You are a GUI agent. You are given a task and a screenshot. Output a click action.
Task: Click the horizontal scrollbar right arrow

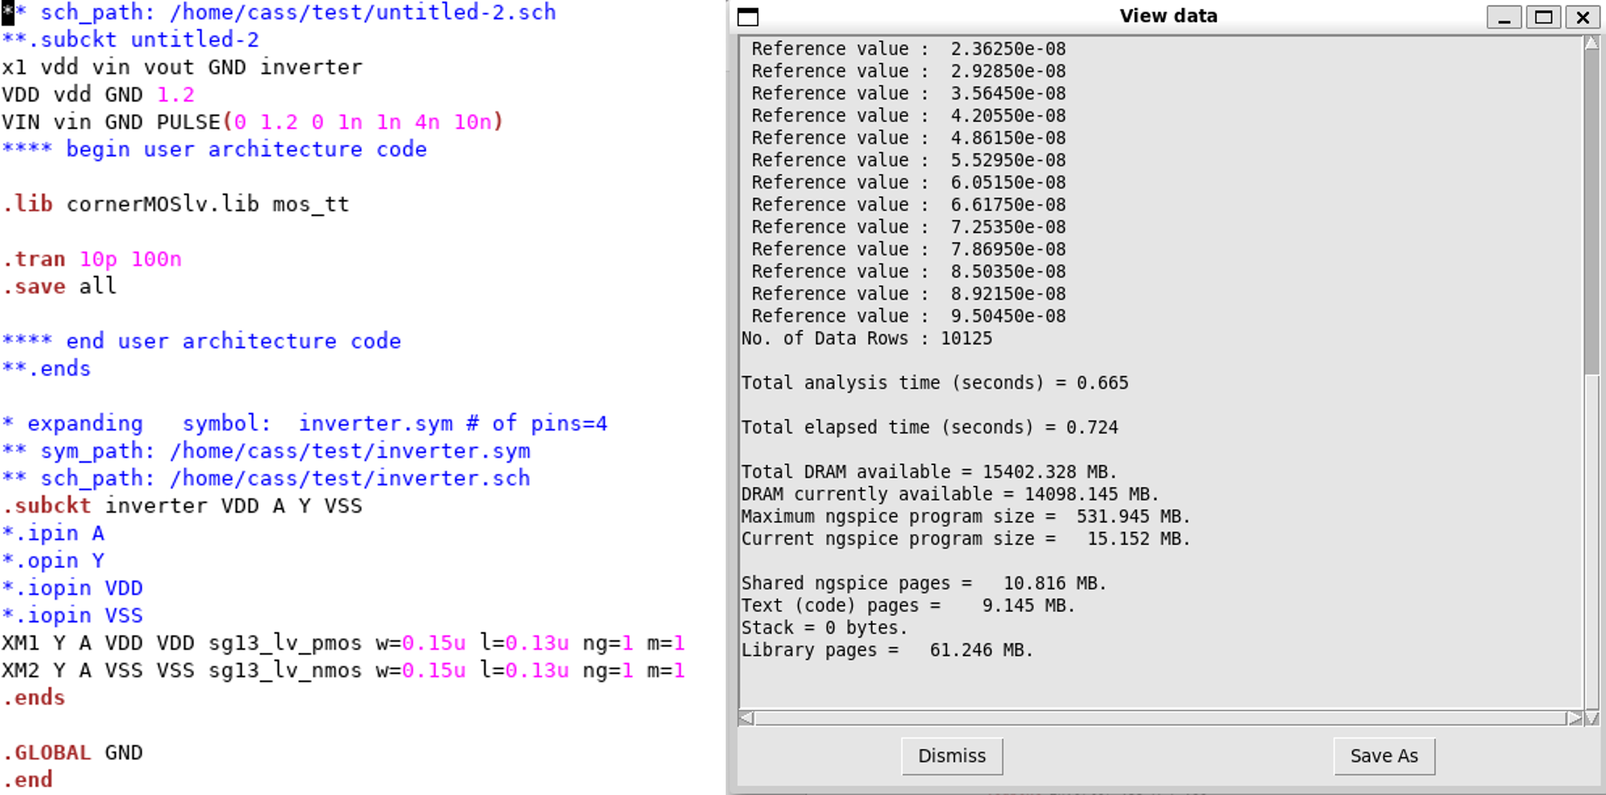click(x=1574, y=718)
